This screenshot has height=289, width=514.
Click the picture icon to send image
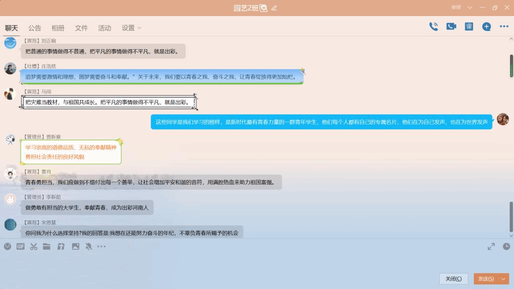75,246
